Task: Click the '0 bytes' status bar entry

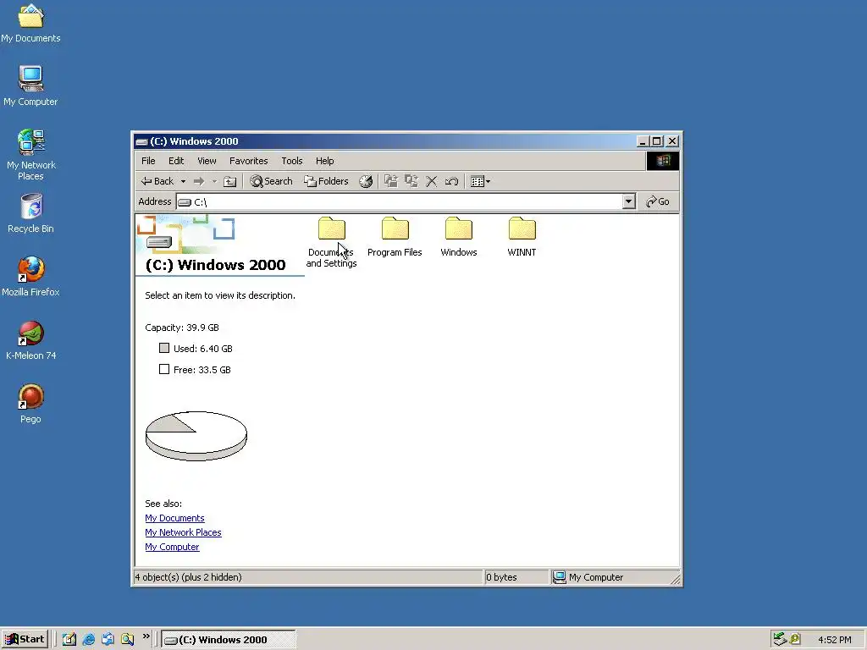Action: point(501,577)
